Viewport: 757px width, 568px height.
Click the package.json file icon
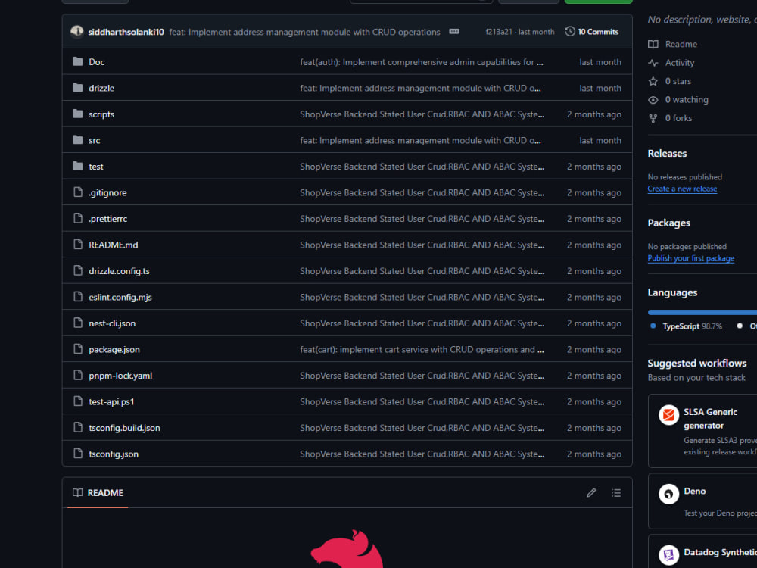pyautogui.click(x=78, y=348)
